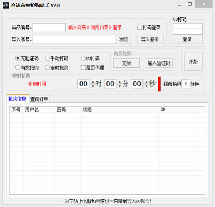This screenshot has height=207, width=215.
Task: Enable the 是否代理 checkbox
Action: click(92, 68)
